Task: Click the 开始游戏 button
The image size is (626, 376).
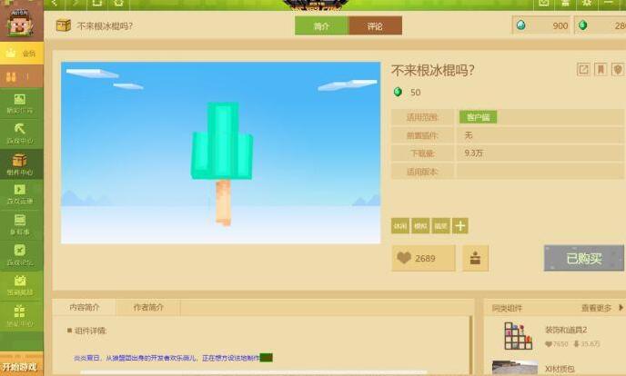Action: [x=20, y=367]
